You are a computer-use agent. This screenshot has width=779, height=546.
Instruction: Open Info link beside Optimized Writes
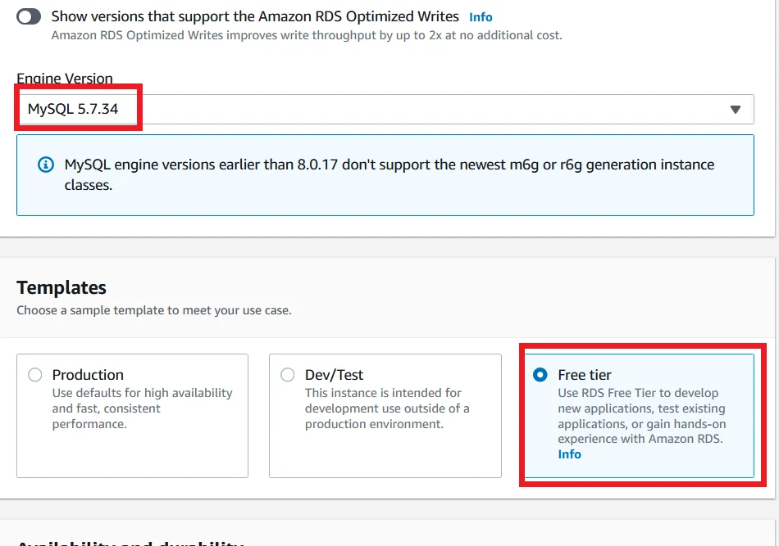pos(481,17)
